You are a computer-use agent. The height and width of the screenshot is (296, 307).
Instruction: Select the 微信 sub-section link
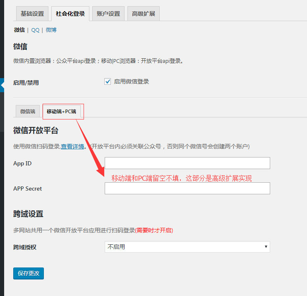(19, 30)
